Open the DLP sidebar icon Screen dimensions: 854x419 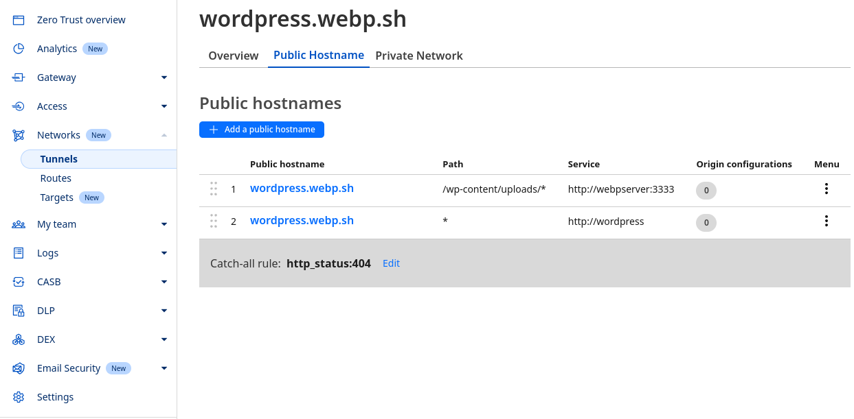tap(18, 310)
